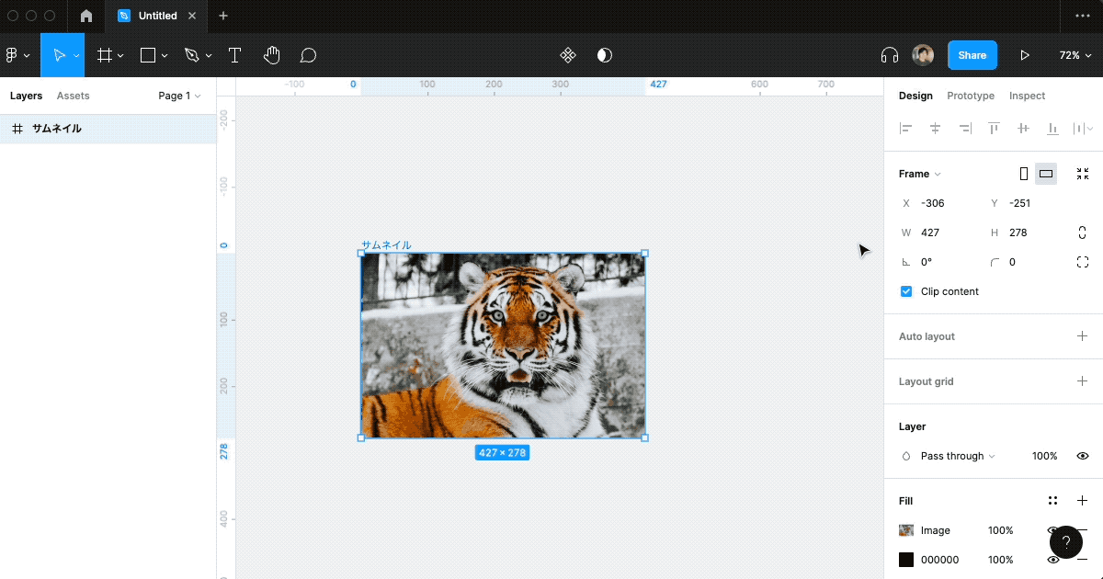The height and width of the screenshot is (579, 1103).
Task: Align right icon in Design panel
Action: pos(965,129)
